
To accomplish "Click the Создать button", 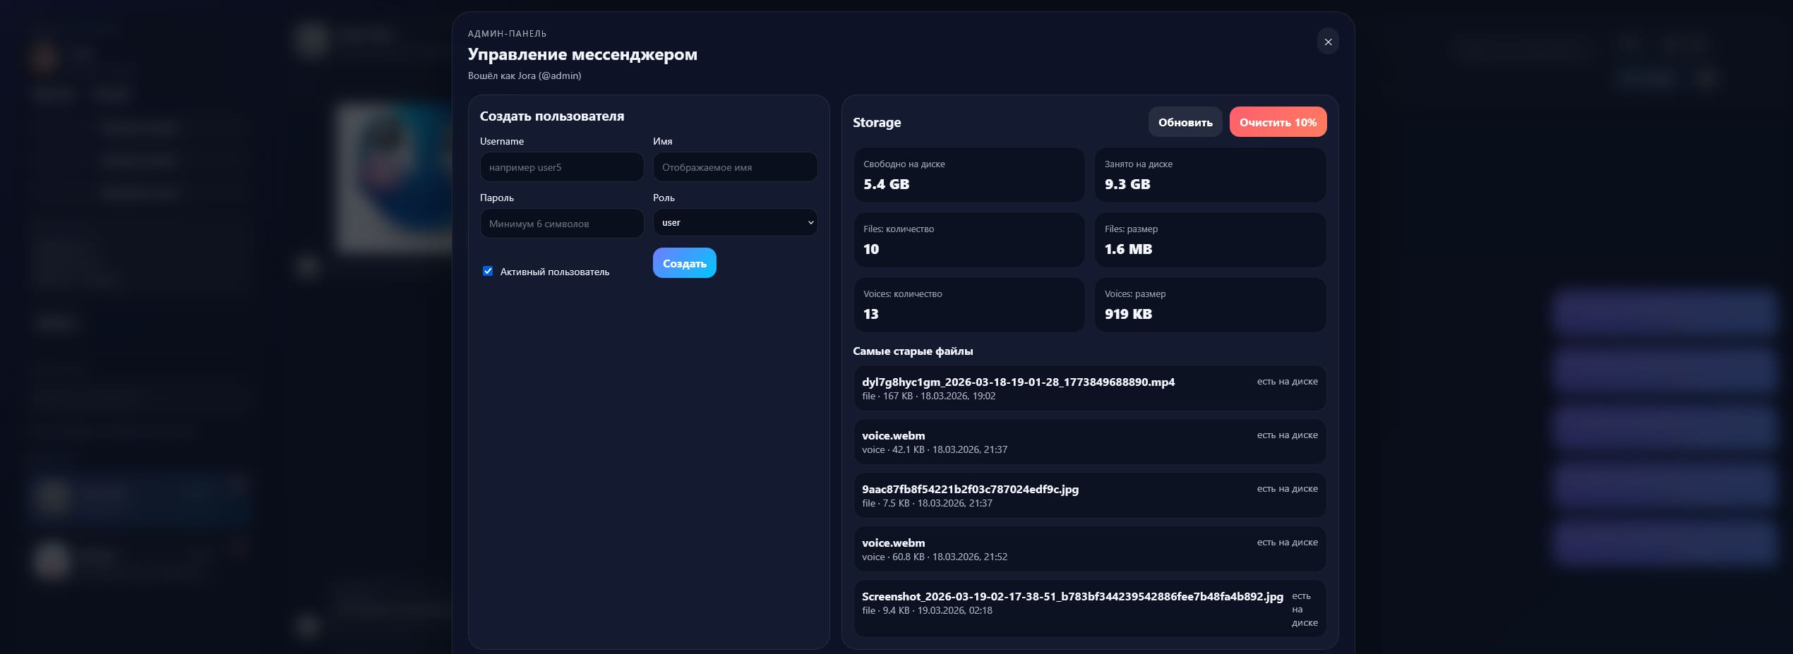I will tap(684, 263).
